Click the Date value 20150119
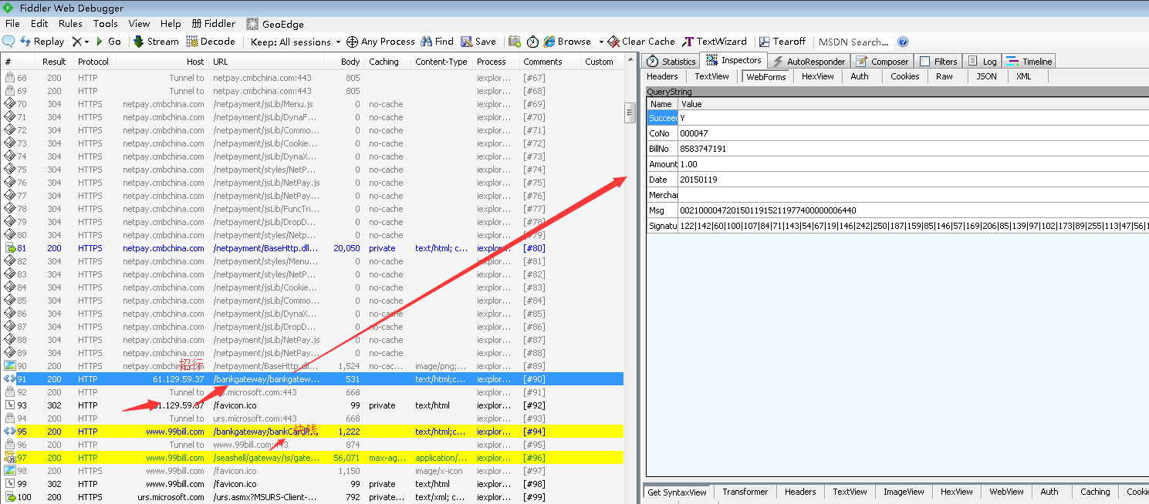This screenshot has width=1149, height=504. point(698,180)
